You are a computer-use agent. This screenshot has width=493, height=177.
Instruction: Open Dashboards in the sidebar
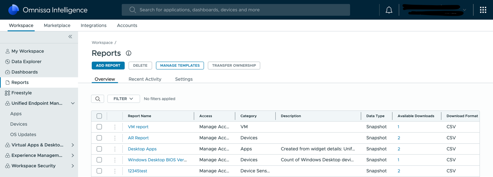coord(24,72)
